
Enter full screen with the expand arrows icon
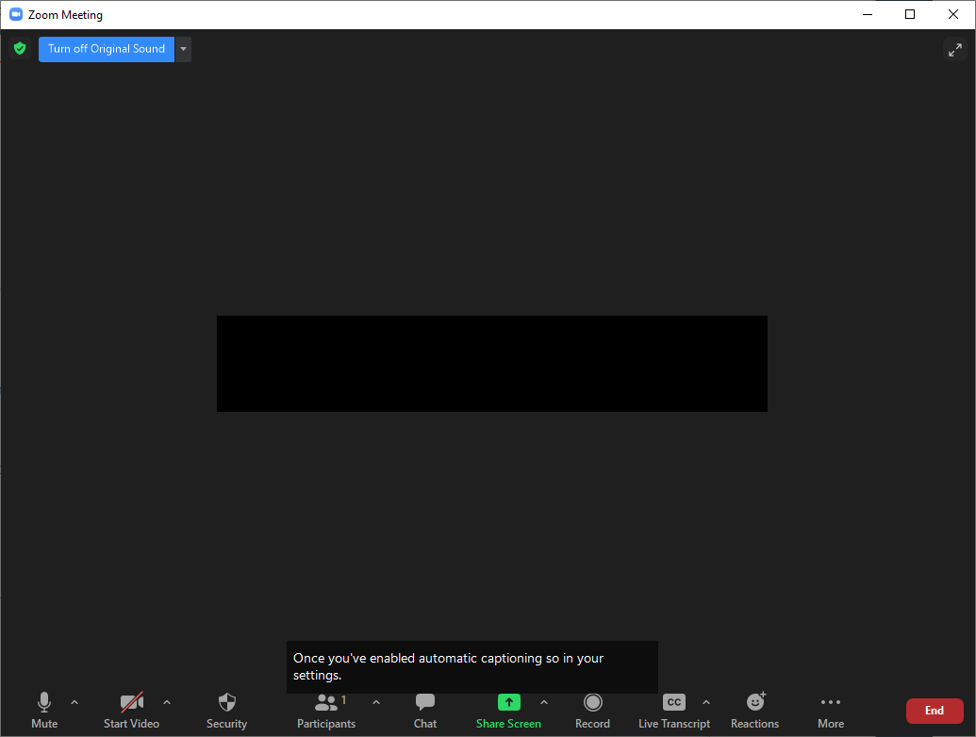(x=955, y=50)
